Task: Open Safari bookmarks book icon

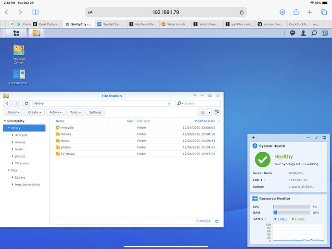Action: (35, 13)
